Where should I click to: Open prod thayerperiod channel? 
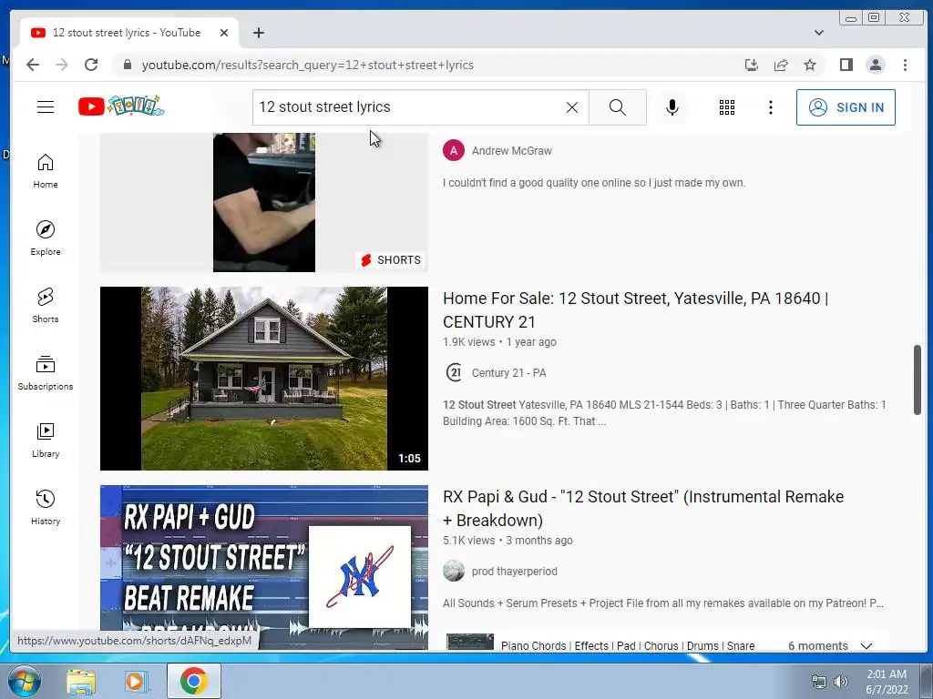[x=515, y=572]
